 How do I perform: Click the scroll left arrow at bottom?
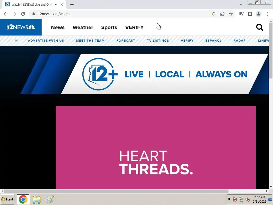tap(2, 191)
